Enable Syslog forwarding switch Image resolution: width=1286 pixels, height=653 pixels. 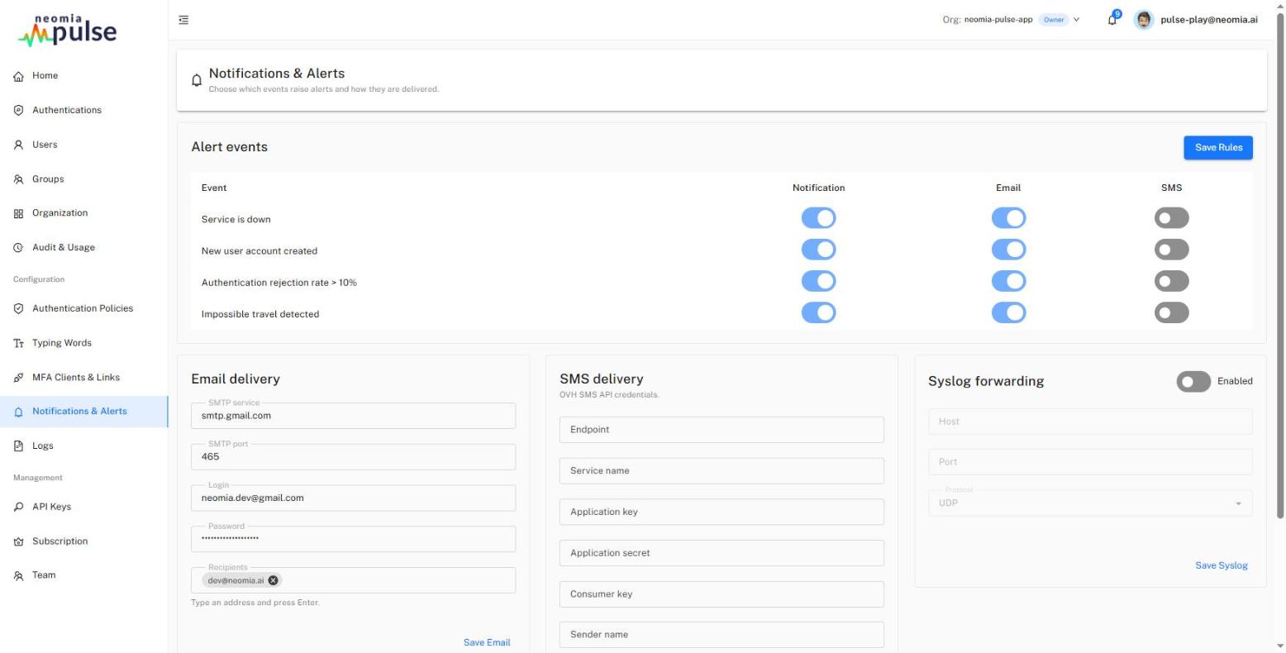(1193, 381)
